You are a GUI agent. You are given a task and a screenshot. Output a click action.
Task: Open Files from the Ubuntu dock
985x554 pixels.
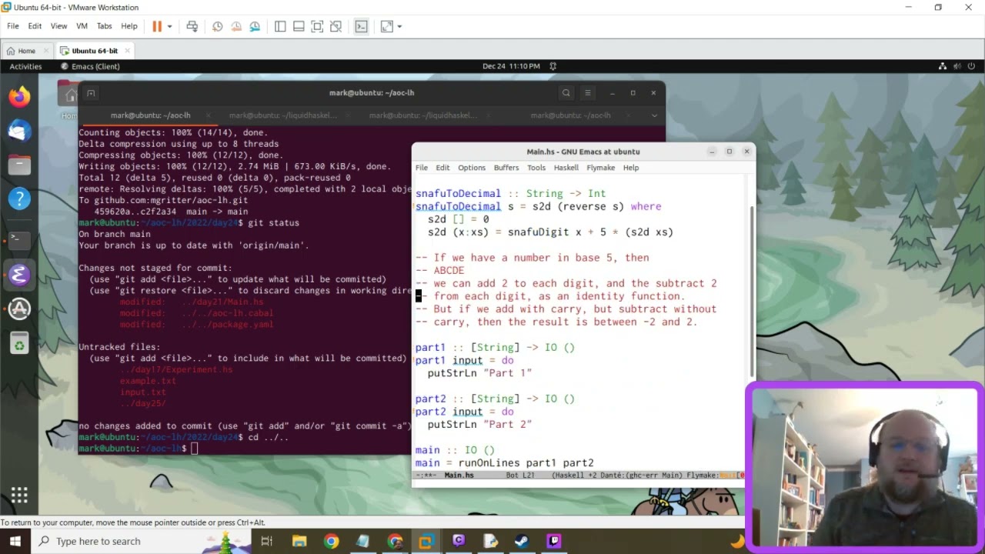click(x=19, y=165)
